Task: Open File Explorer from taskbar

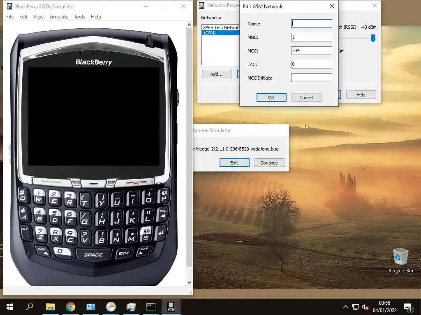Action: click(x=50, y=307)
